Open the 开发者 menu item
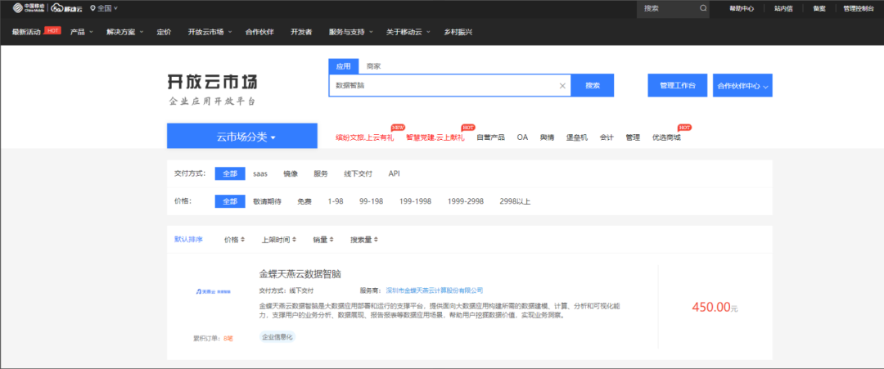The image size is (884, 369). [301, 32]
